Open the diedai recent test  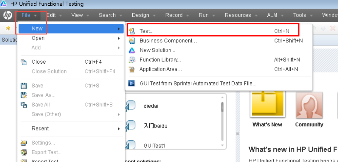[151, 106]
